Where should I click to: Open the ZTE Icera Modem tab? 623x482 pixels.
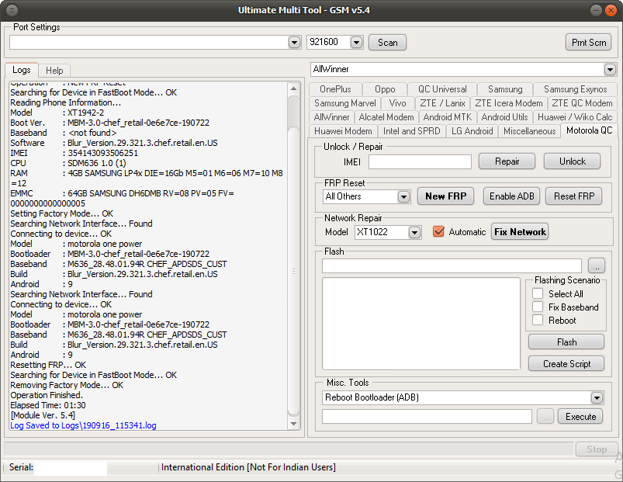(x=509, y=103)
